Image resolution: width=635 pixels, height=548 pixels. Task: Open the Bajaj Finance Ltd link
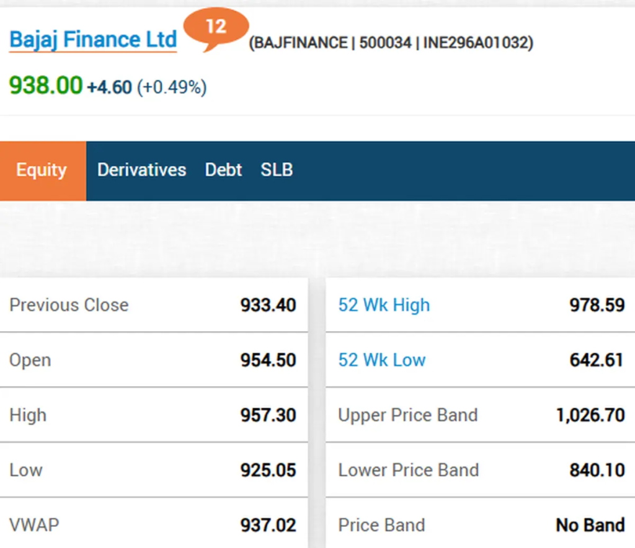93,40
